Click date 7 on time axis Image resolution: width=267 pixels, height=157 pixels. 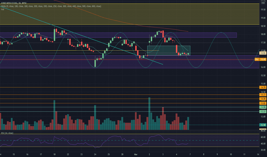190,154
